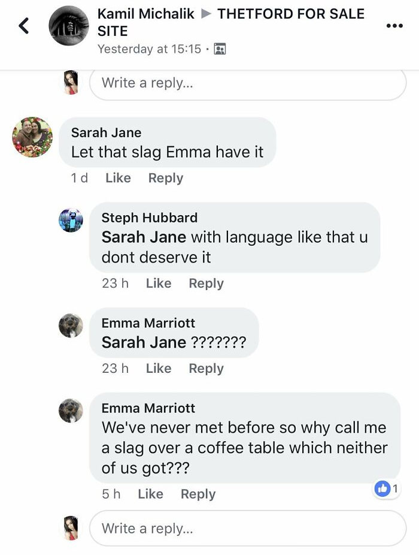Reply to Steph Hubbard's comment
The width and height of the screenshot is (419, 555).
coord(206,283)
